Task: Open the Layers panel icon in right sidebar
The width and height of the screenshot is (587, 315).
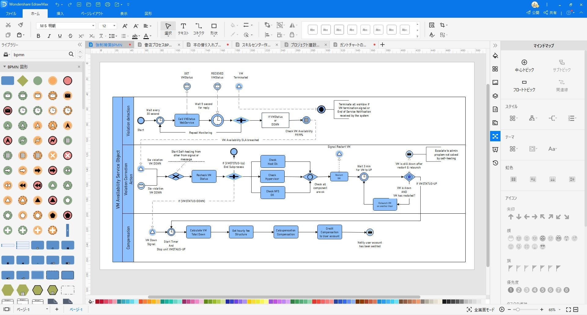Action: [495, 96]
